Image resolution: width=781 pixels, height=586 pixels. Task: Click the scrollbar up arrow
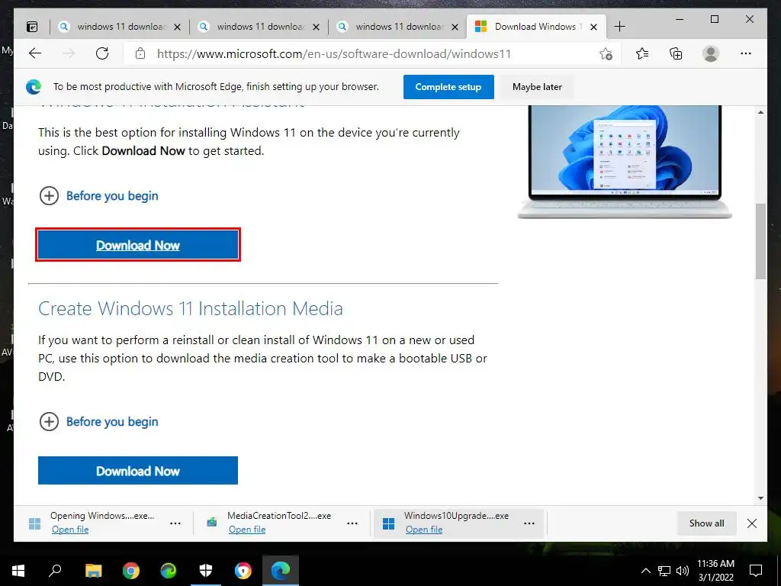(x=760, y=113)
